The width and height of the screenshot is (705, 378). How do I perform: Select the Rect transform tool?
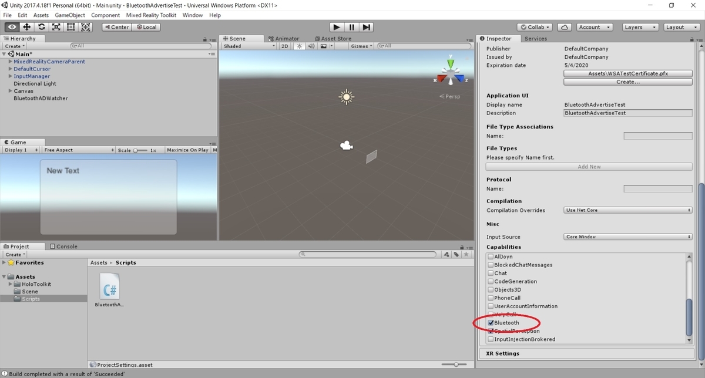(71, 27)
